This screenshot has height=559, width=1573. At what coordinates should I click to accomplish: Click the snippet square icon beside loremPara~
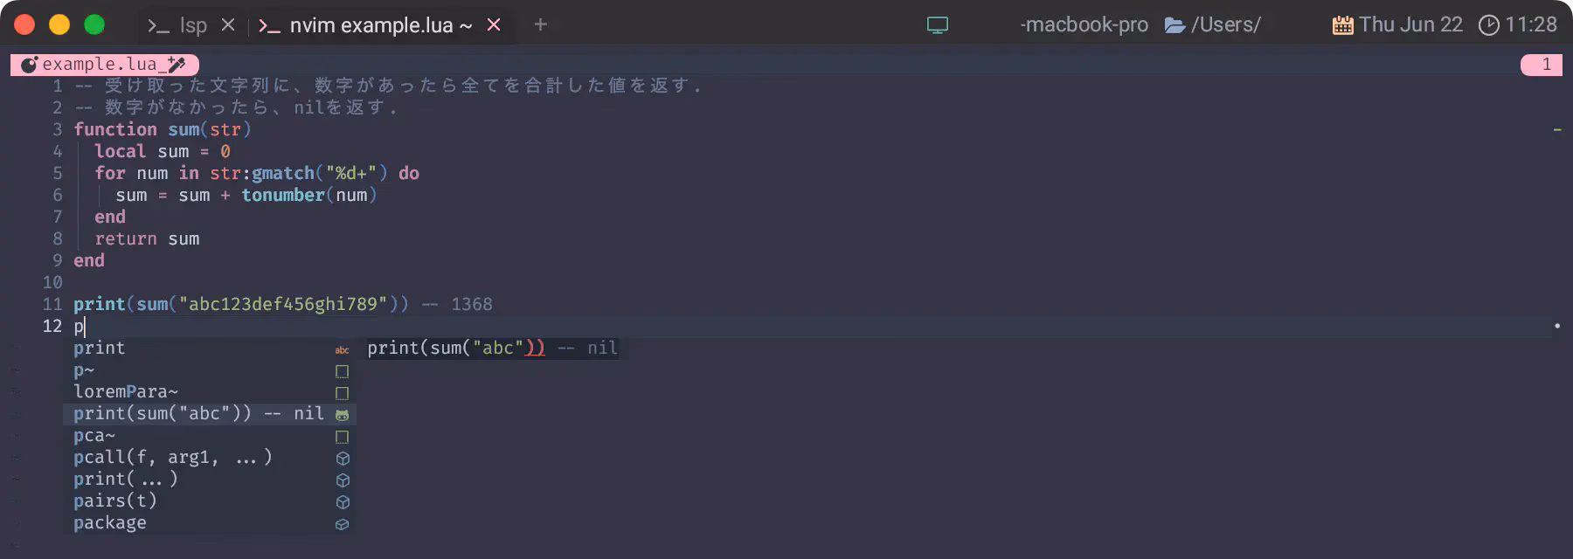342,393
